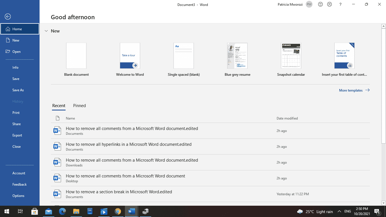
Task: Launch Microsoft Edge from the taskbar
Action: coord(62,211)
